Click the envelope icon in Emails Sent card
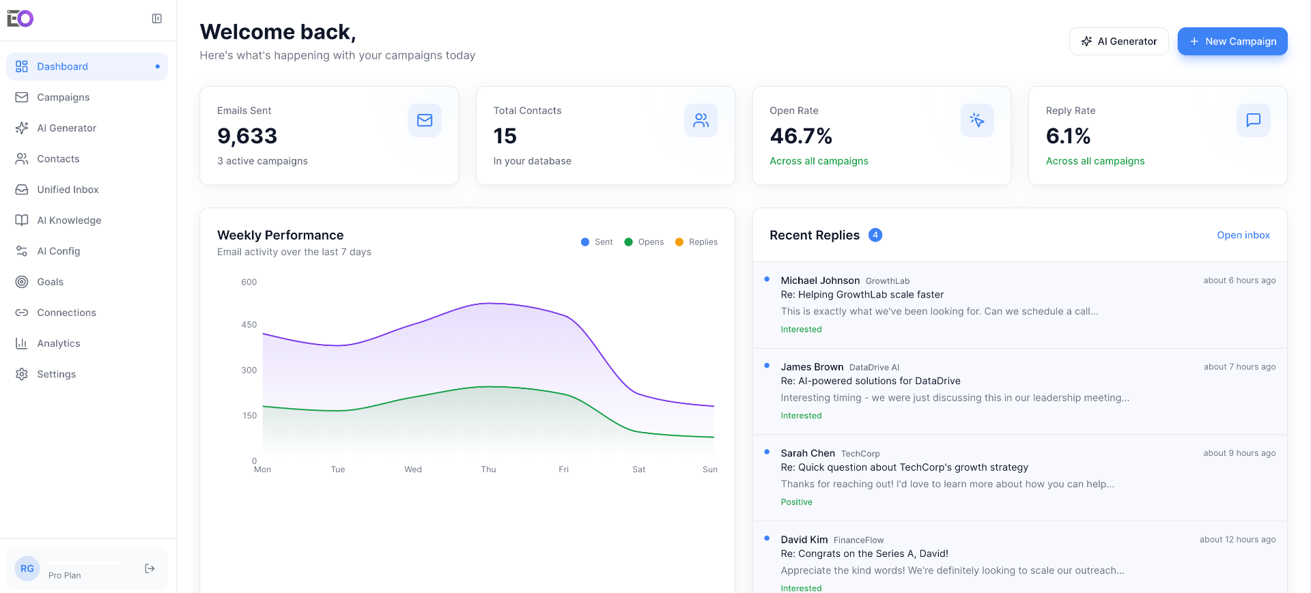1311x593 pixels. (x=424, y=120)
